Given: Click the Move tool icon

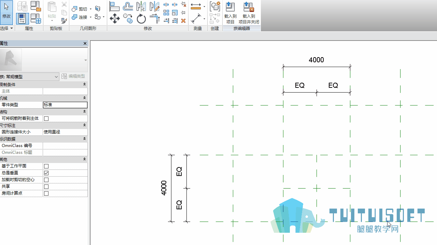Looking at the screenshot, I should point(115,18).
